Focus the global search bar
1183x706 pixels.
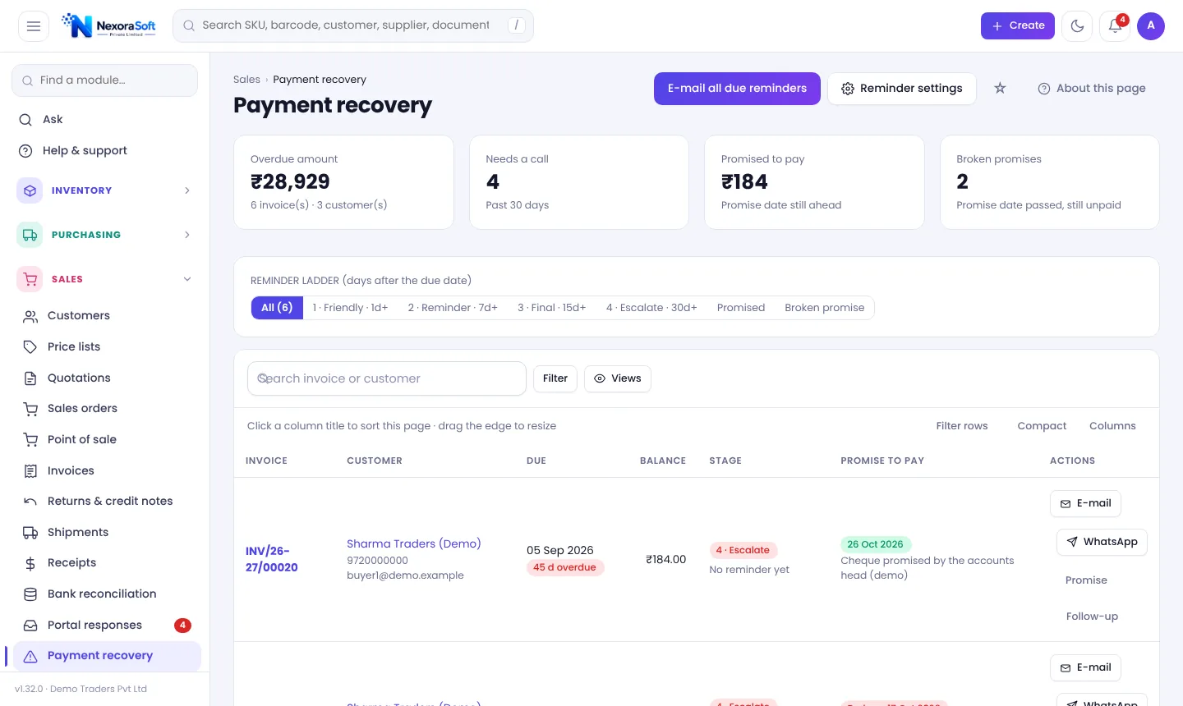pyautogui.click(x=353, y=25)
